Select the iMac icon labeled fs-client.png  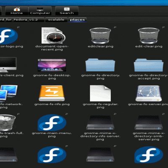pos(8,64)
